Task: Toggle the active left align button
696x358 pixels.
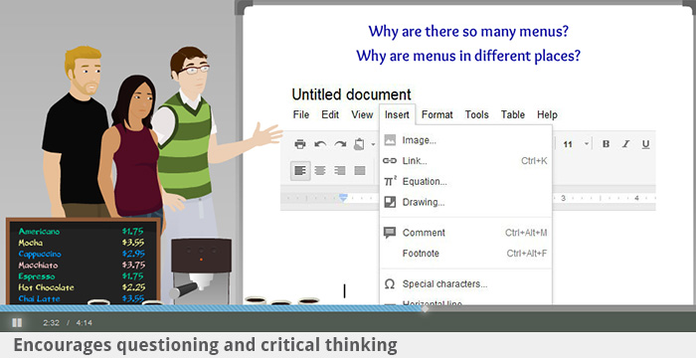Action: point(300,171)
